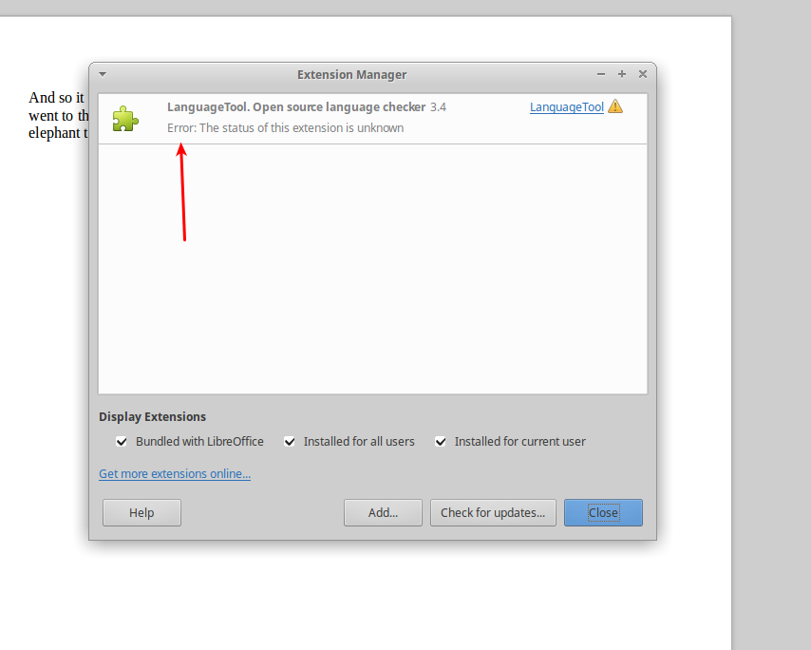Click empty area of the extension list

[372, 269]
